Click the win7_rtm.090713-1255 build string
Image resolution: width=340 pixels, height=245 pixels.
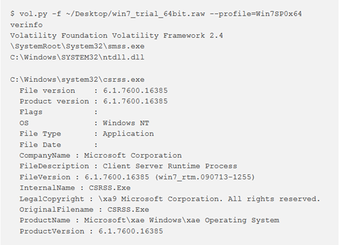(205, 177)
